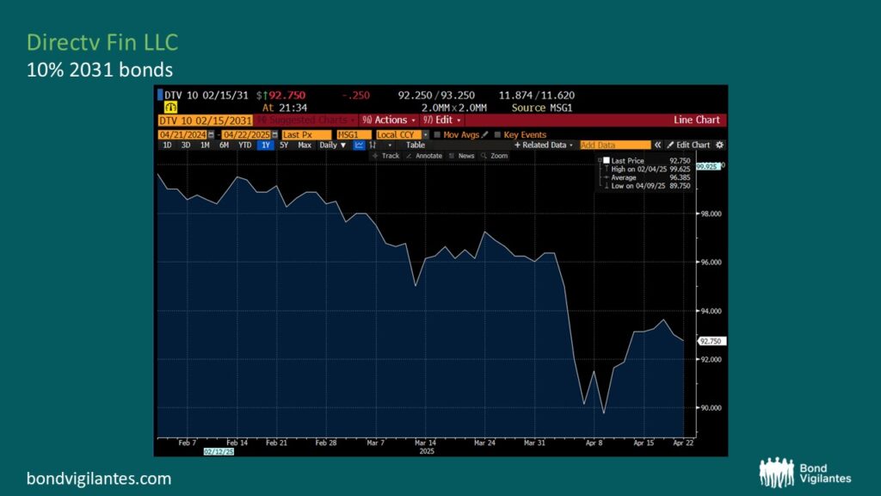Click the Low on 04/09/25 legend row

(x=646, y=186)
